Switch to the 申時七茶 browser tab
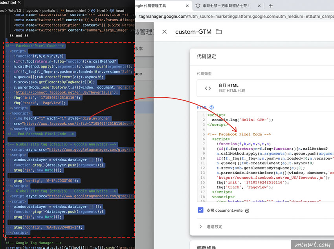 pos(226,6)
